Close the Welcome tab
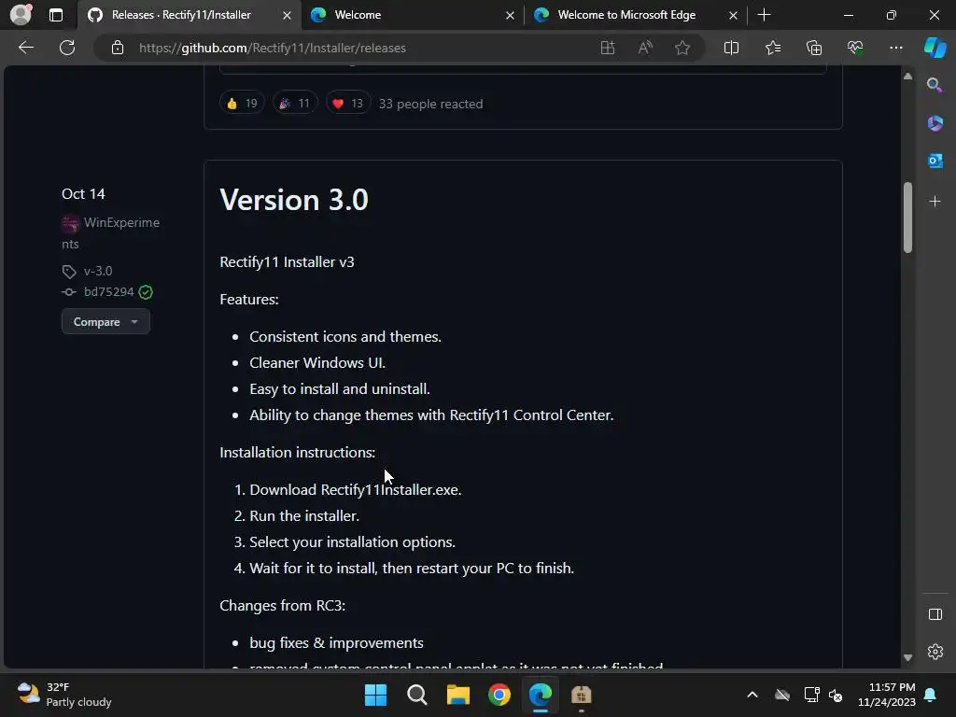956x717 pixels. coord(510,15)
